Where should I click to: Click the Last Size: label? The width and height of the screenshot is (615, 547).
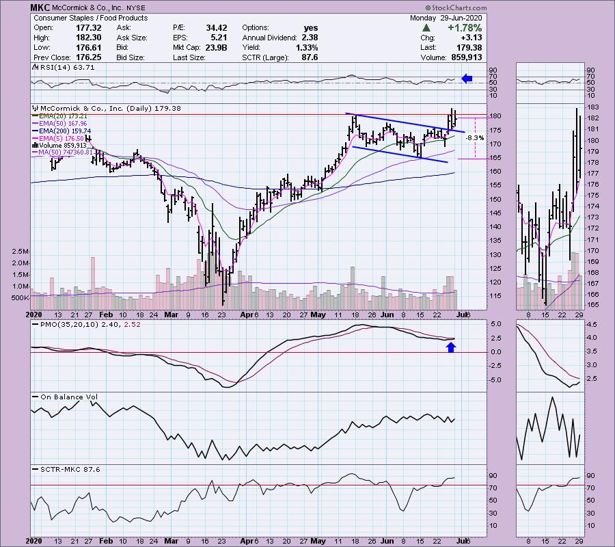189,57
